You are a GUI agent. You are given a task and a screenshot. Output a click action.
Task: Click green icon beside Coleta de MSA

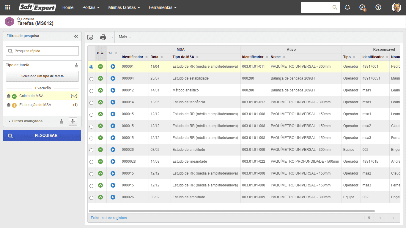click(x=14, y=96)
